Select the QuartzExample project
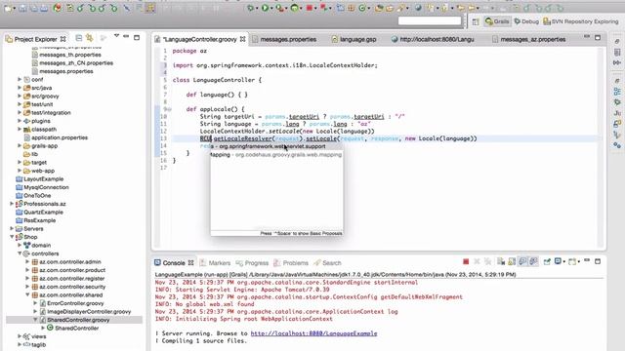 [43, 213]
